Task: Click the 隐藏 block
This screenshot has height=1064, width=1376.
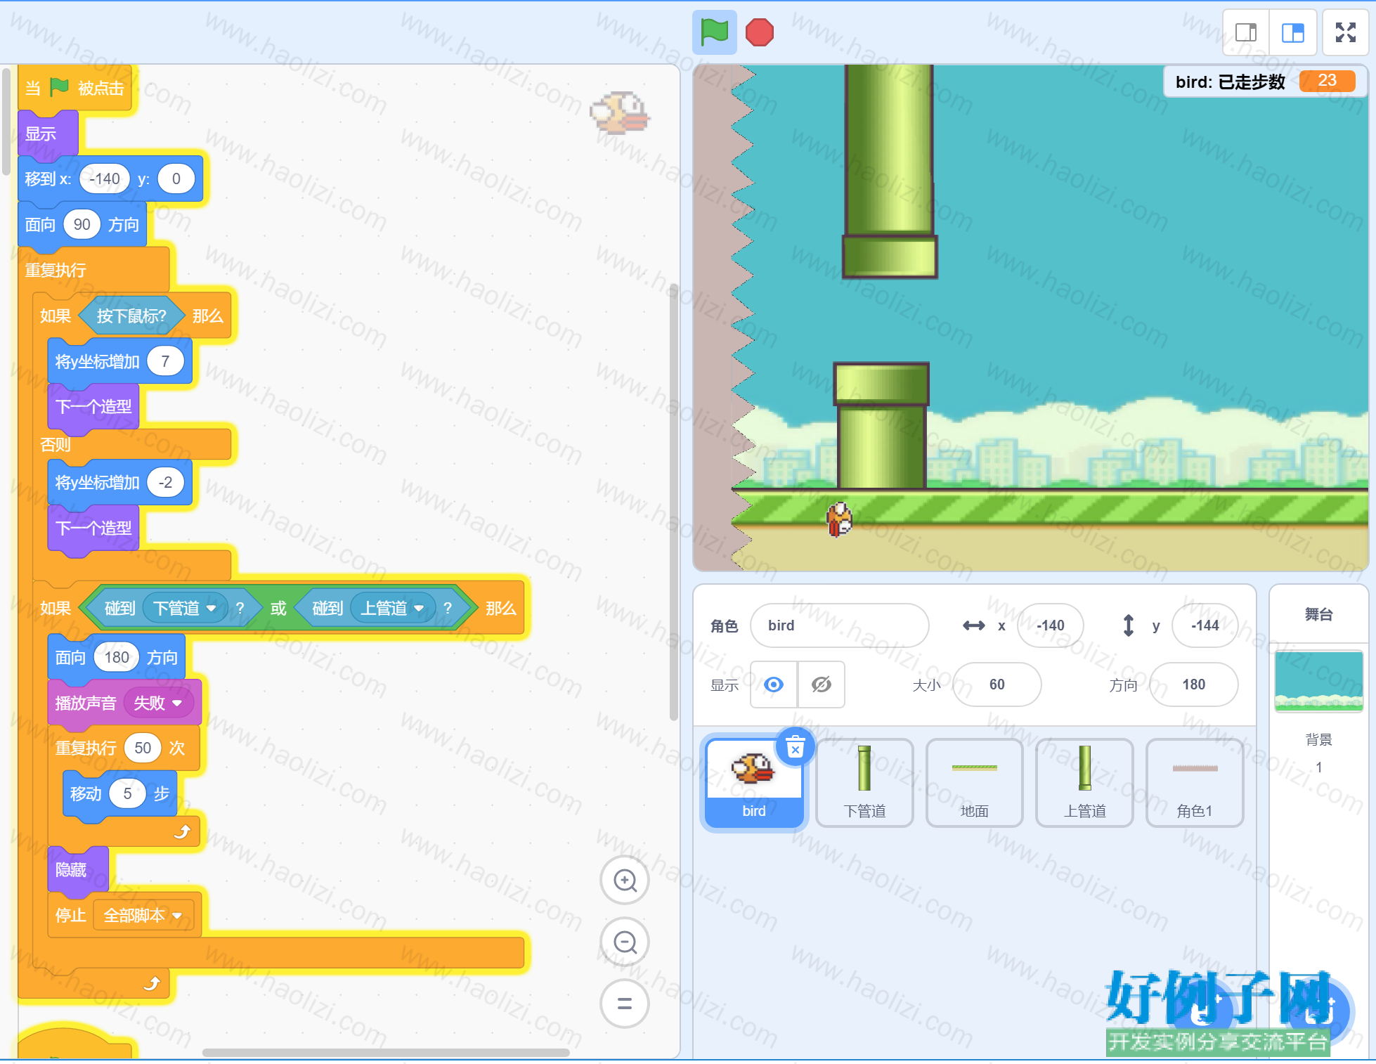Action: coord(78,870)
